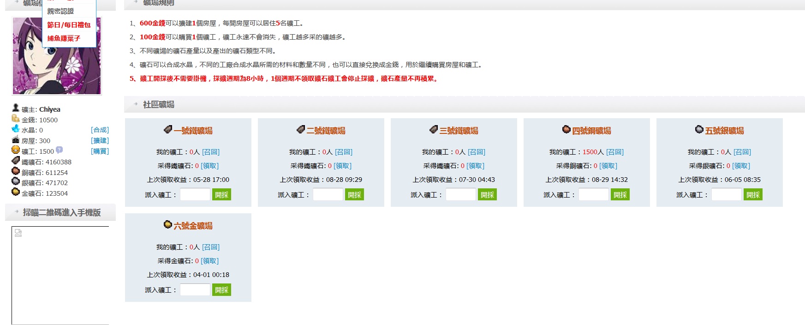This screenshot has width=805, height=325.
Task: Click the miner help question-mark icon
Action: (59, 150)
